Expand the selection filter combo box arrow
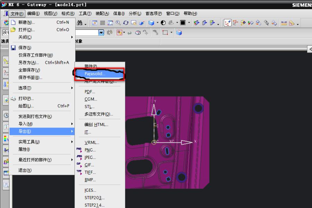Viewport: 312px width, 208px height. pyautogui.click(x=101, y=33)
